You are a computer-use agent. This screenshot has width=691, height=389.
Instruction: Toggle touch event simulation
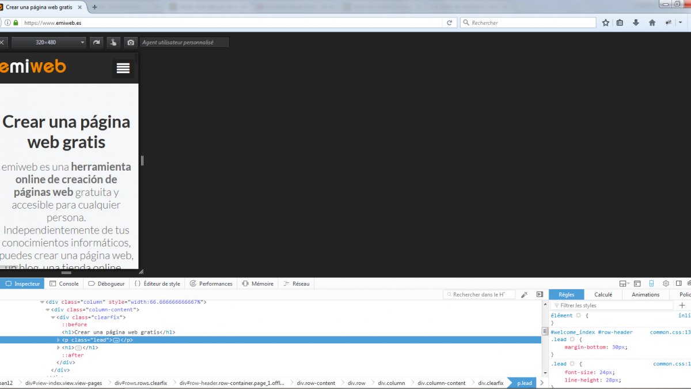point(114,42)
